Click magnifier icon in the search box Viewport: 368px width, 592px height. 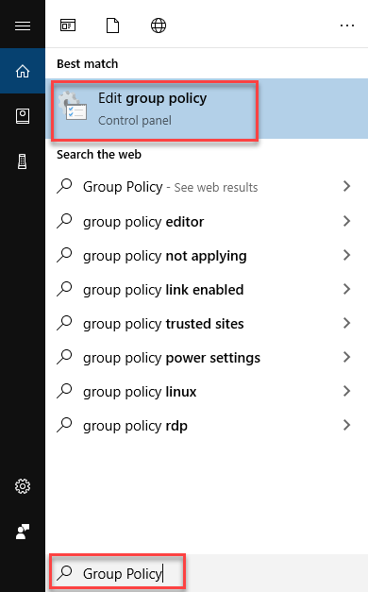(64, 572)
